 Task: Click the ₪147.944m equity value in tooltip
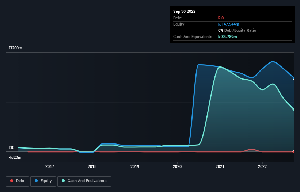[x=229, y=24]
